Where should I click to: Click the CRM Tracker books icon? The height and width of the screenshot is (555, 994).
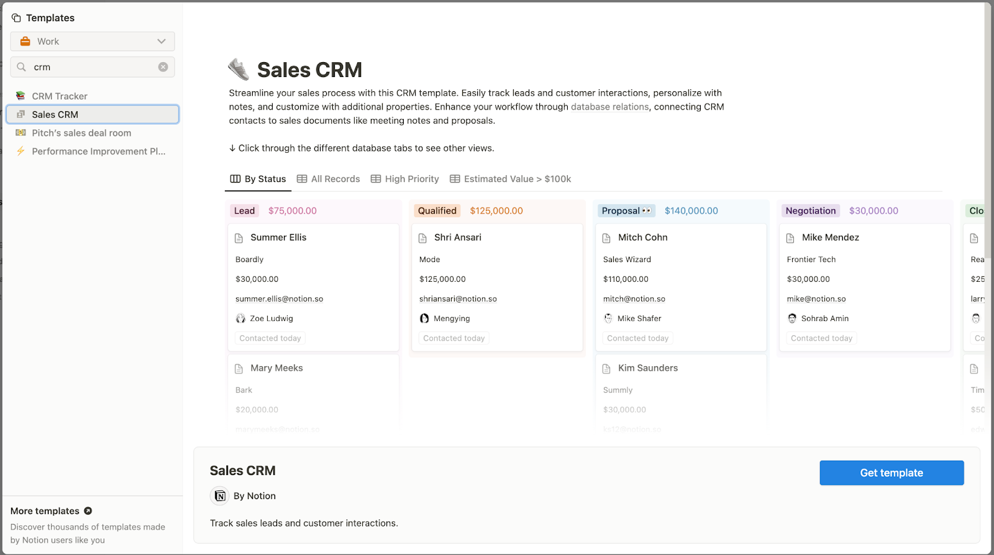[21, 96]
